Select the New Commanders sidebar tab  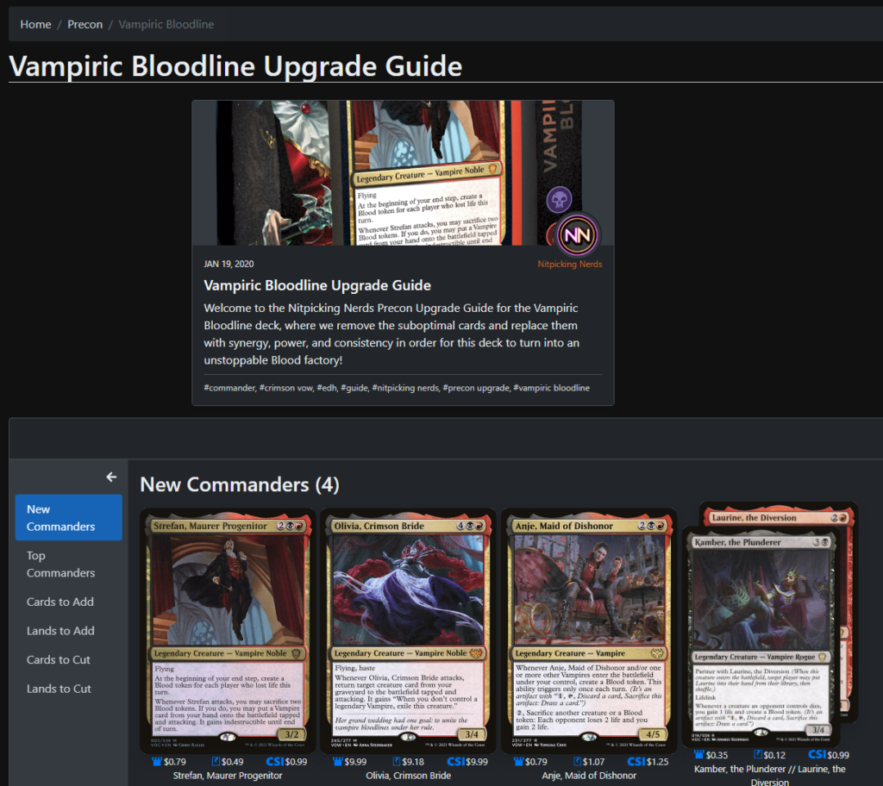point(69,517)
